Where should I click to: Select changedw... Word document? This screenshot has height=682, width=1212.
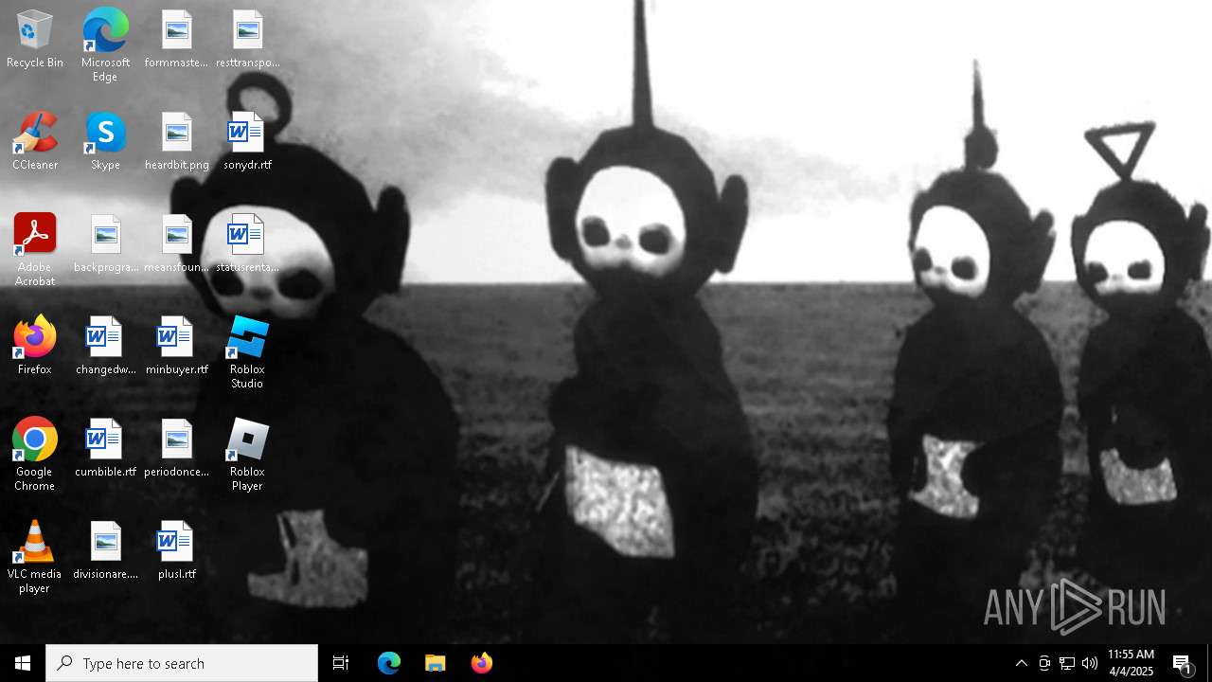105,347
